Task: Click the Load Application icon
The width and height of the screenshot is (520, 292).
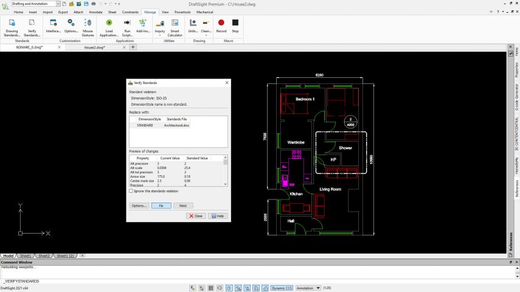Action: tap(109, 23)
